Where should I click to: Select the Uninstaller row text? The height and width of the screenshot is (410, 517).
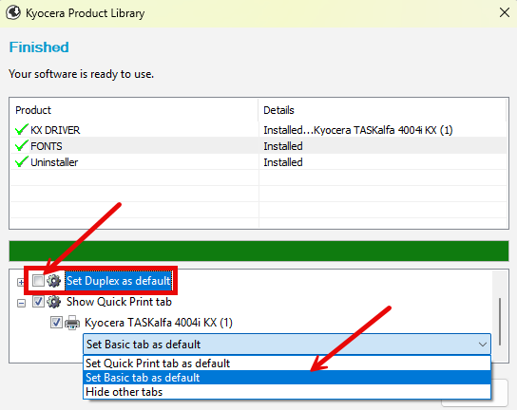[54, 162]
